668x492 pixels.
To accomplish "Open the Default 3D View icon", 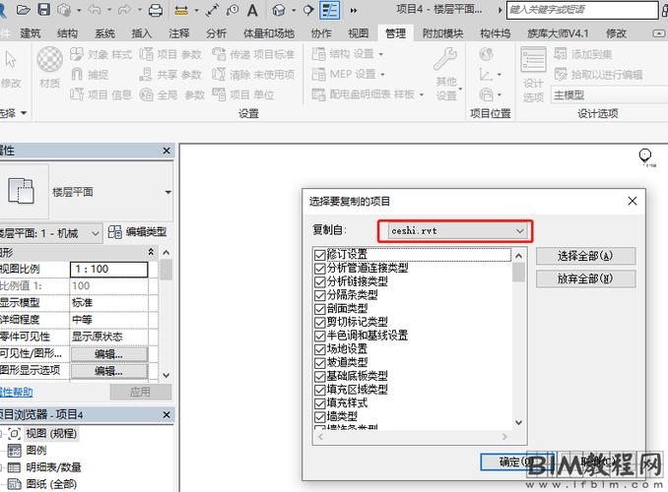I will [x=279, y=10].
